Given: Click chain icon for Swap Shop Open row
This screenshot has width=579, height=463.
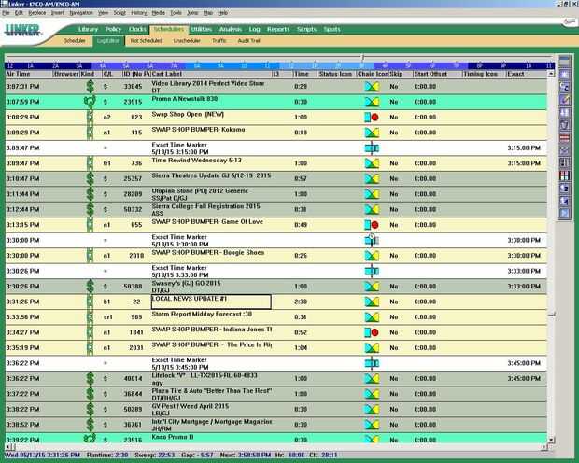Looking at the screenshot, I should pyautogui.click(x=372, y=117).
